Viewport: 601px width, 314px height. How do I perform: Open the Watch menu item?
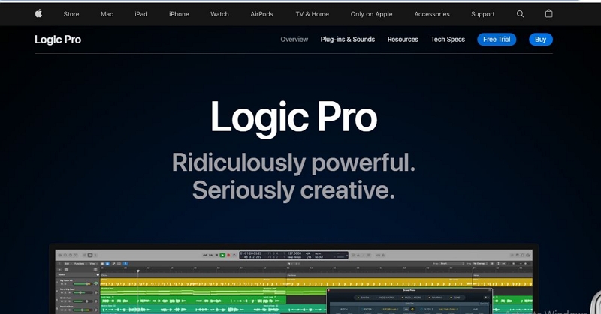pyautogui.click(x=219, y=14)
